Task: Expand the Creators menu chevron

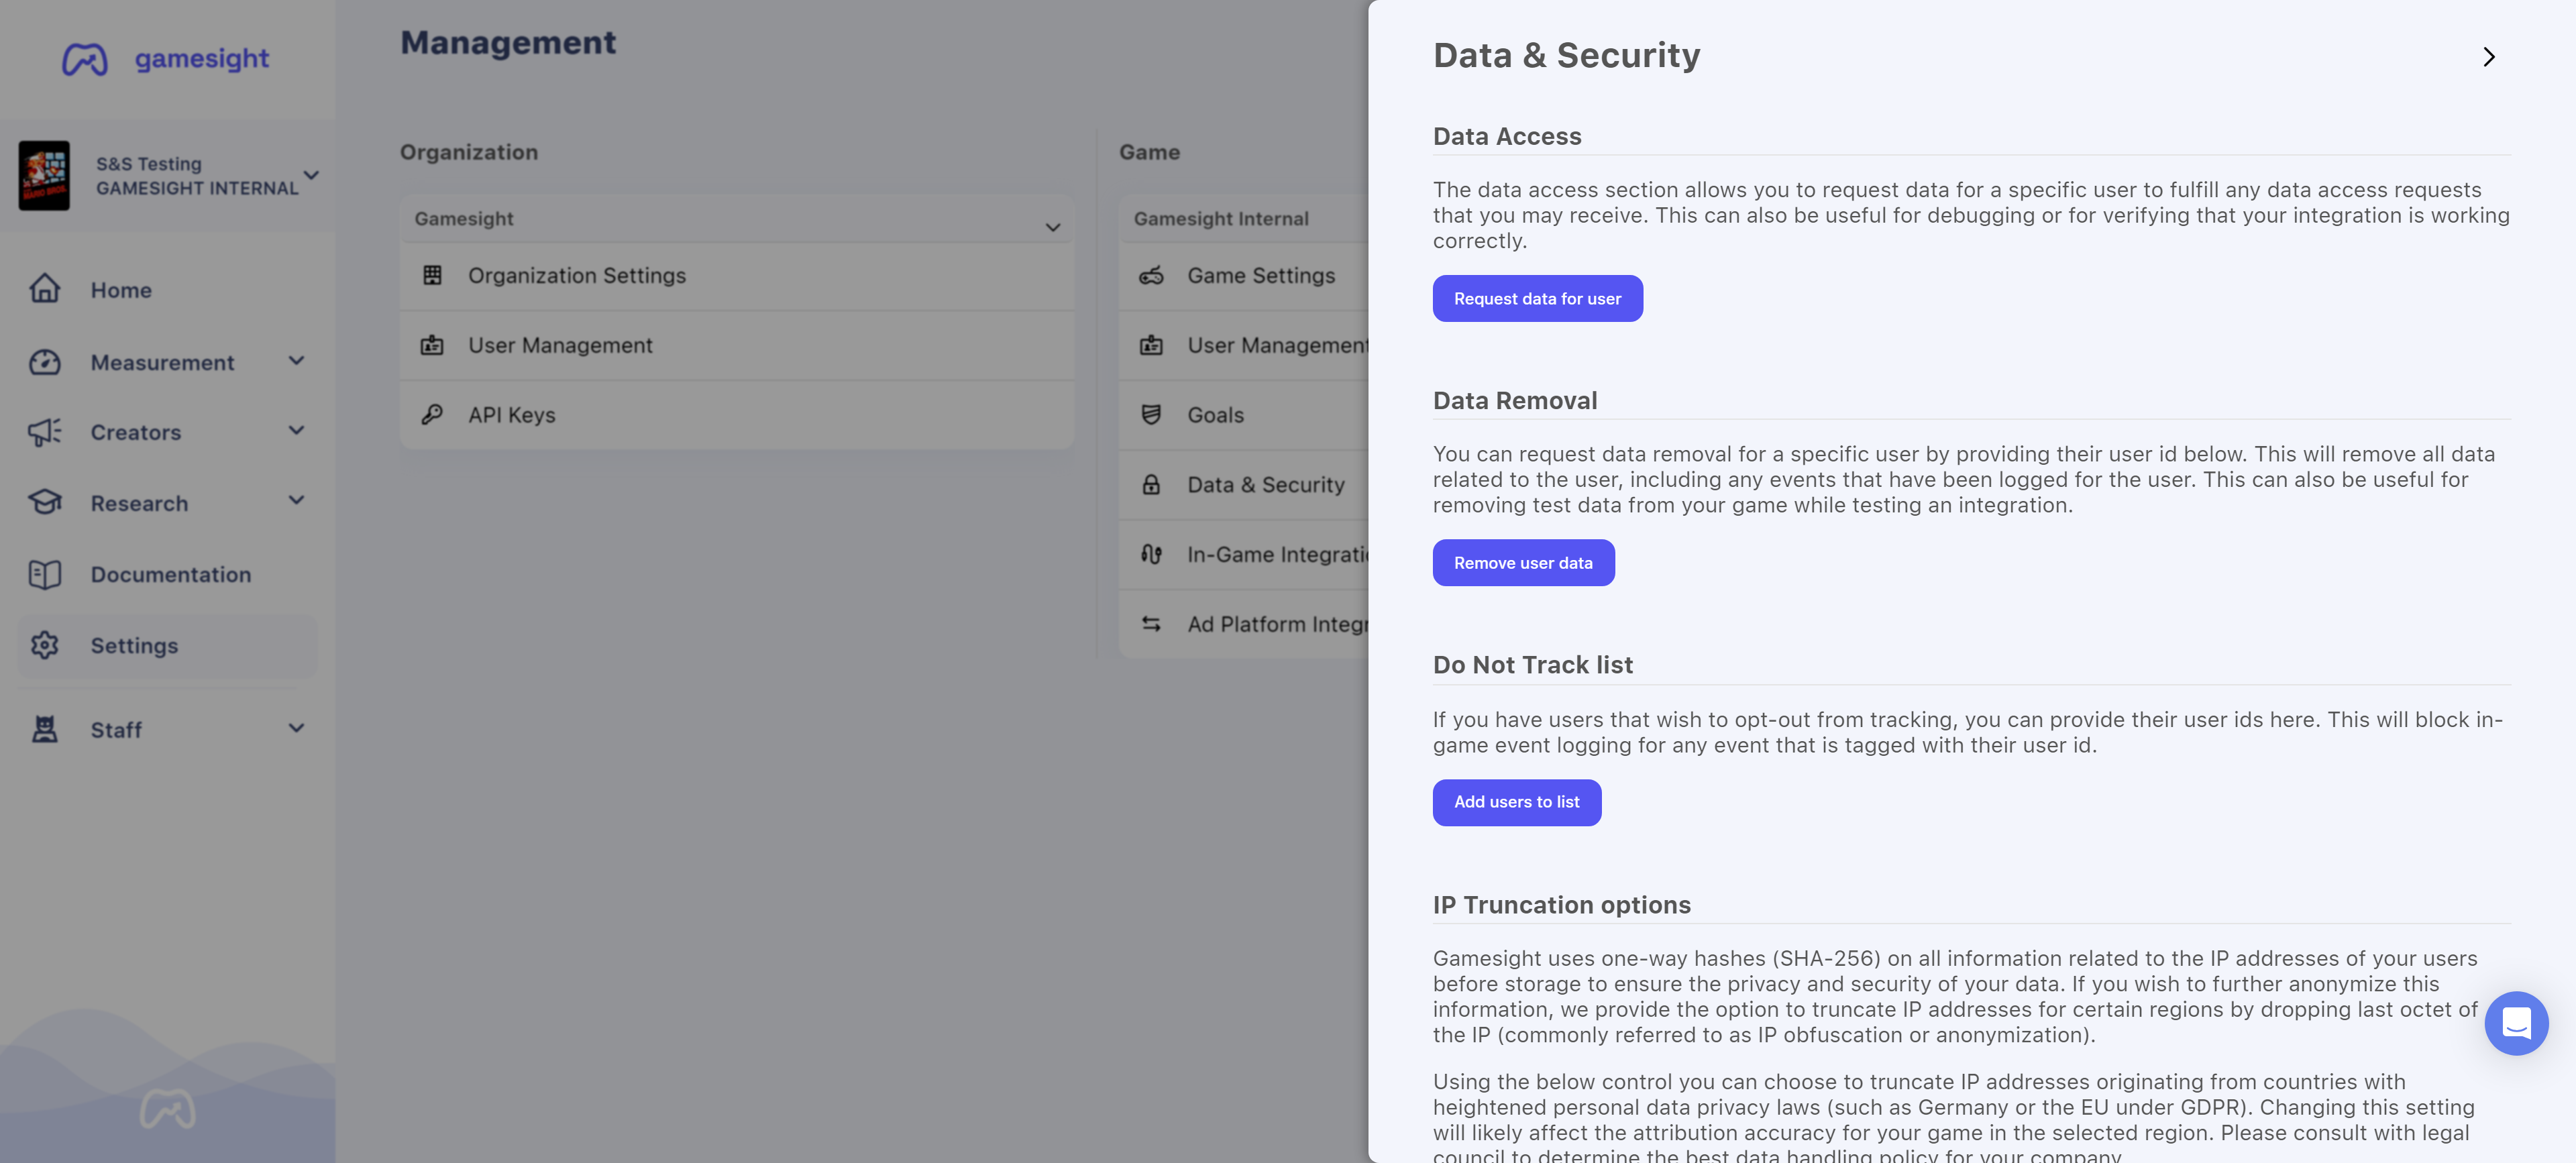Action: click(296, 431)
